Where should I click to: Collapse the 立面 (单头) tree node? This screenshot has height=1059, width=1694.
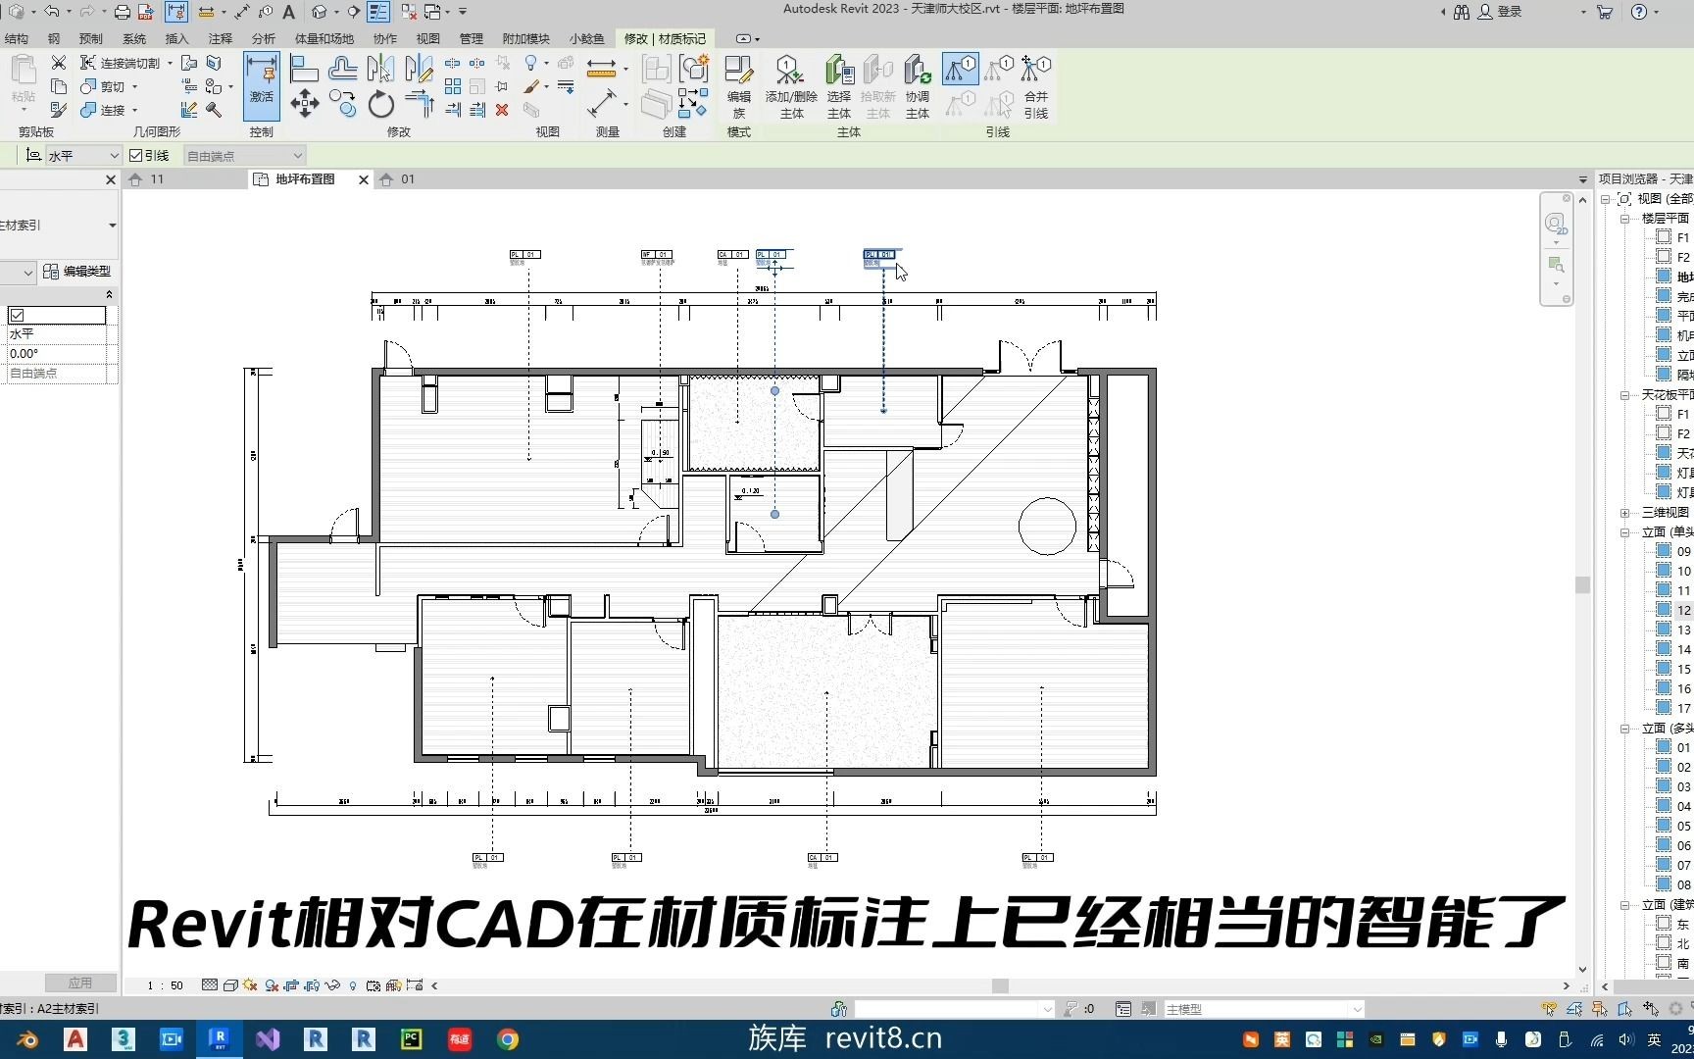[1624, 532]
